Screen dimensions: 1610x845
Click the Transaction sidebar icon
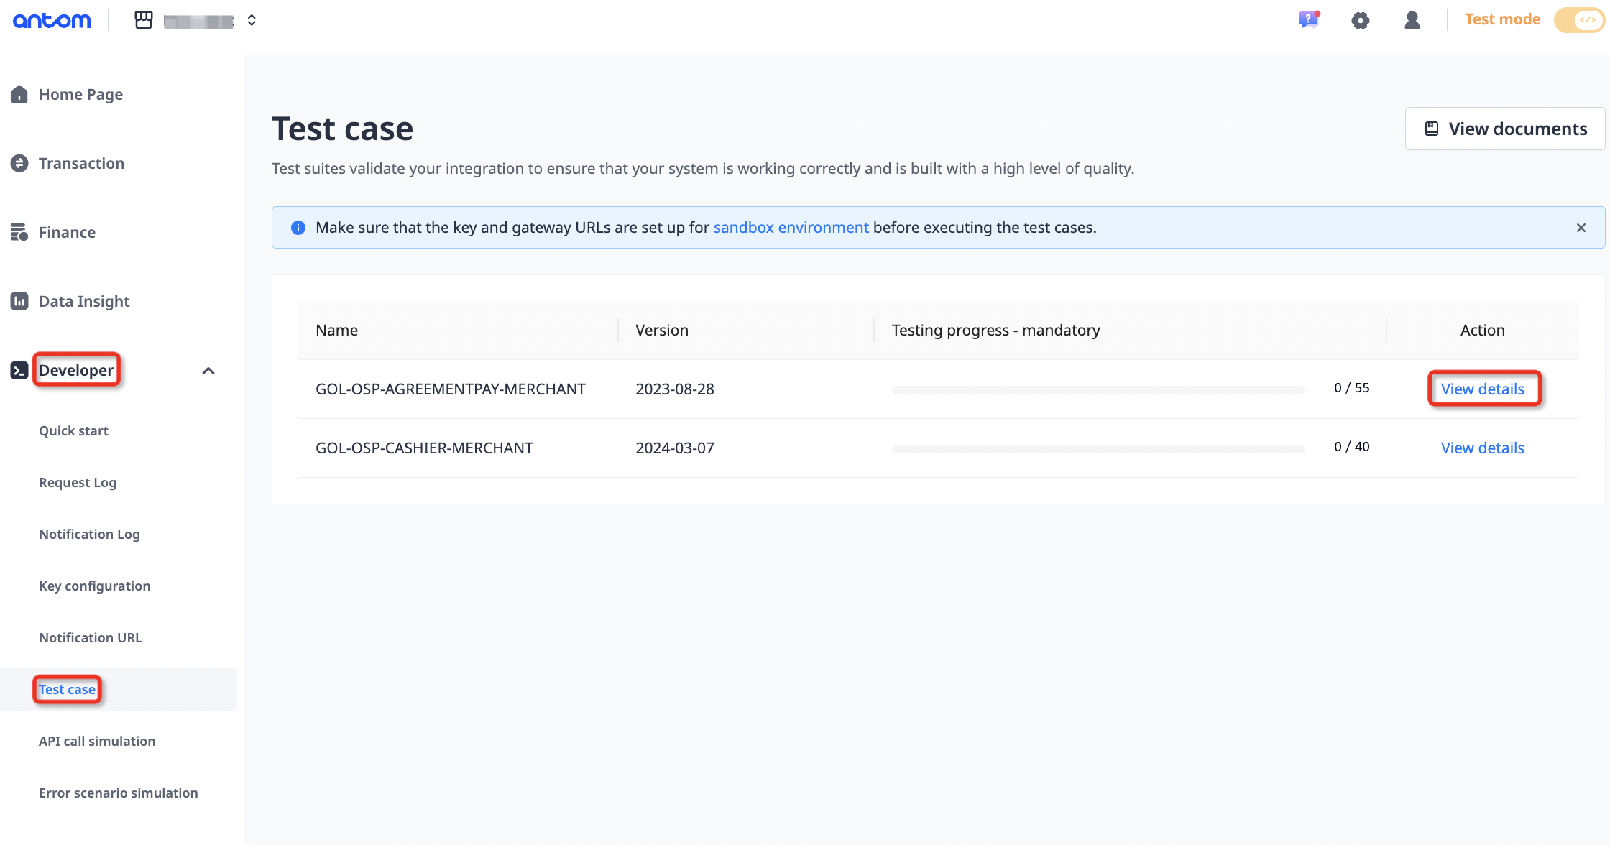pyautogui.click(x=19, y=163)
